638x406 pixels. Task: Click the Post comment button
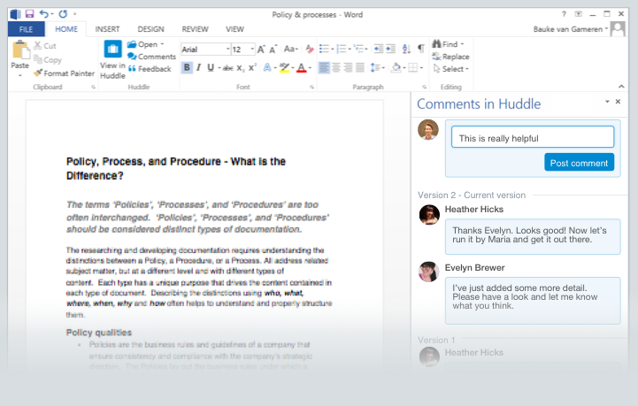pyautogui.click(x=579, y=163)
